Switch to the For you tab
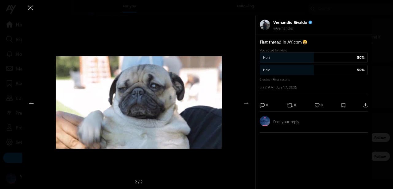393x189 pixels. pyautogui.click(x=129, y=6)
